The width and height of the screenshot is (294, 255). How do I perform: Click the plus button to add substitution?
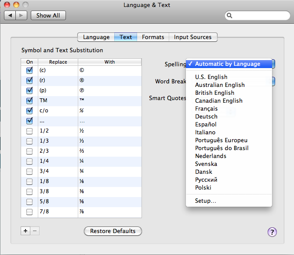[x=25, y=231]
